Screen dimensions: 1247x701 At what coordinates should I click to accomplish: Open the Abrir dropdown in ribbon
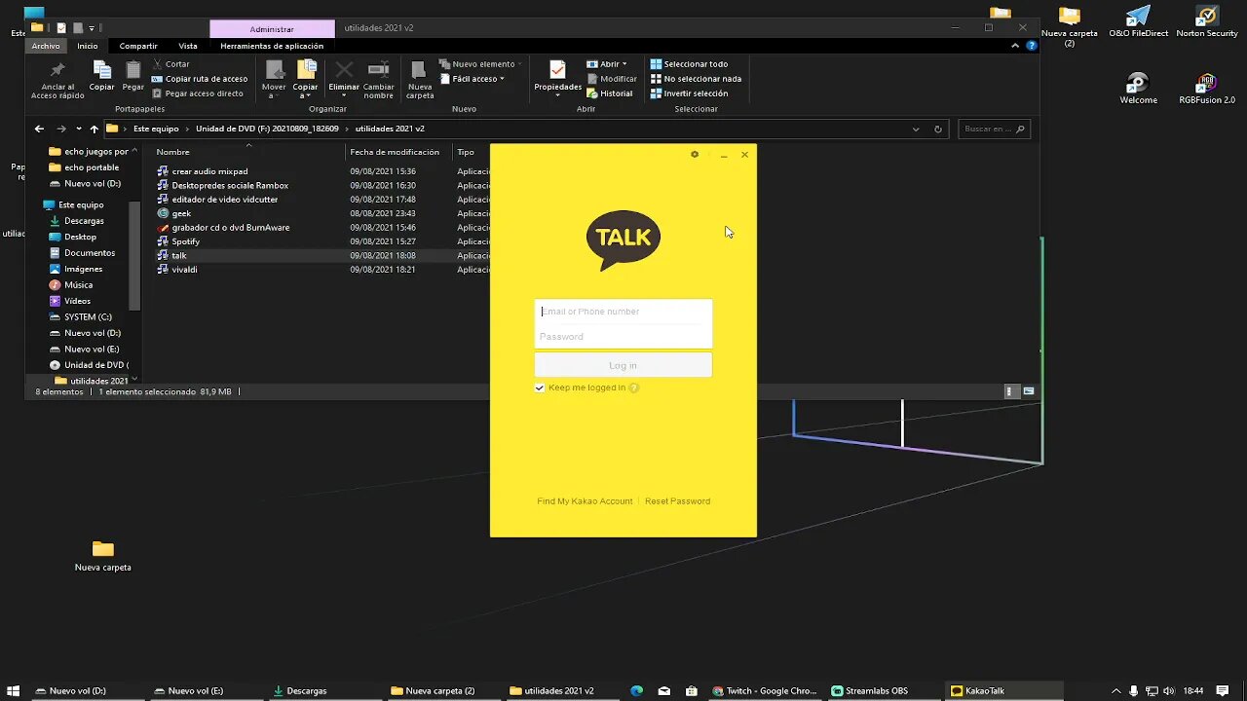point(607,64)
